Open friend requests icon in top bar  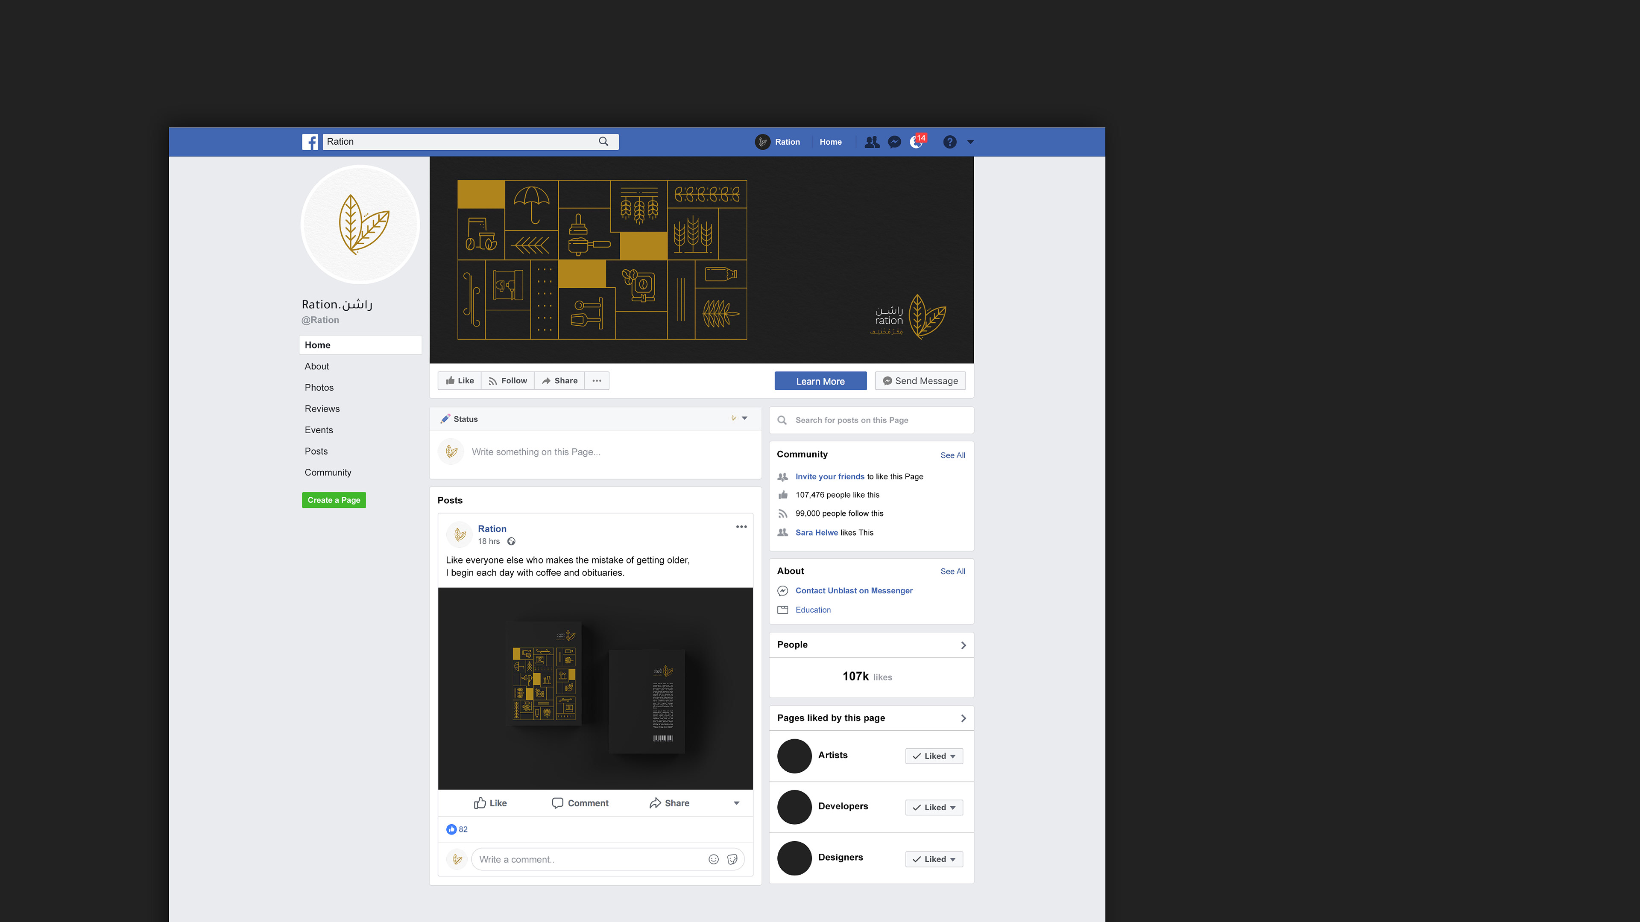click(x=872, y=142)
